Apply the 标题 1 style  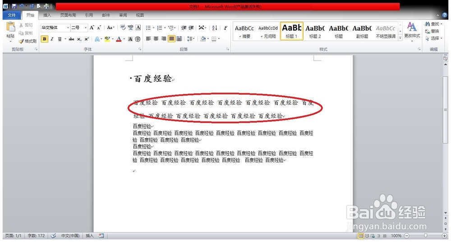click(292, 31)
